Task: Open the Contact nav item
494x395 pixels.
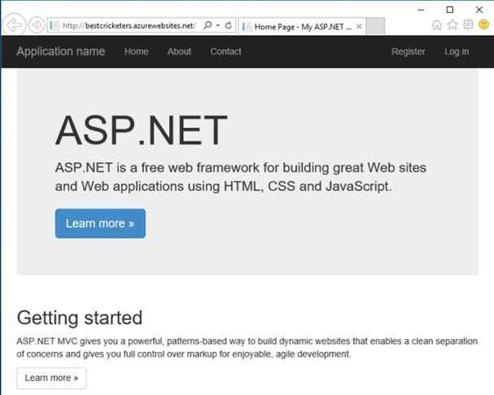Action: click(225, 51)
